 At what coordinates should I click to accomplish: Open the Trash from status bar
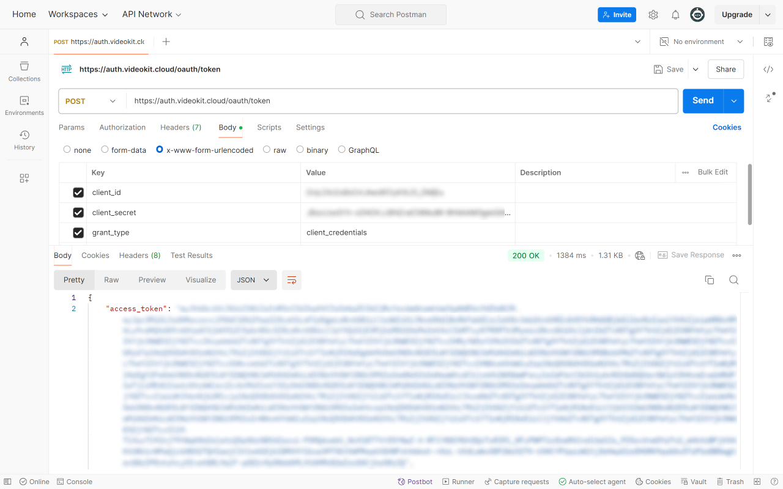coord(730,482)
